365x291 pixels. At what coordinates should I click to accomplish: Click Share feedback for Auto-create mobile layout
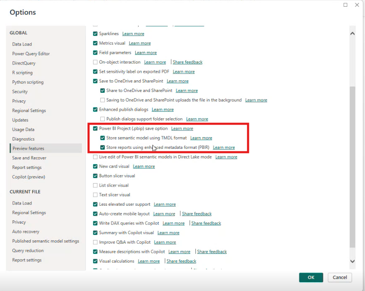(x=197, y=214)
